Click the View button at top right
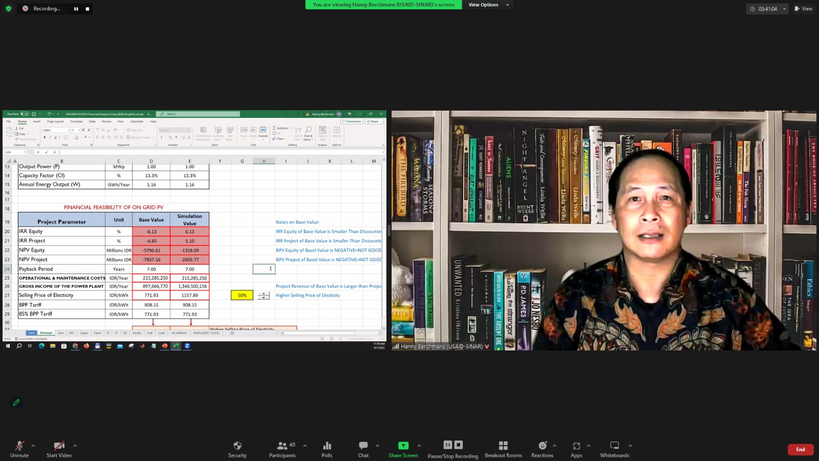The width and height of the screenshot is (819, 461). click(x=804, y=9)
